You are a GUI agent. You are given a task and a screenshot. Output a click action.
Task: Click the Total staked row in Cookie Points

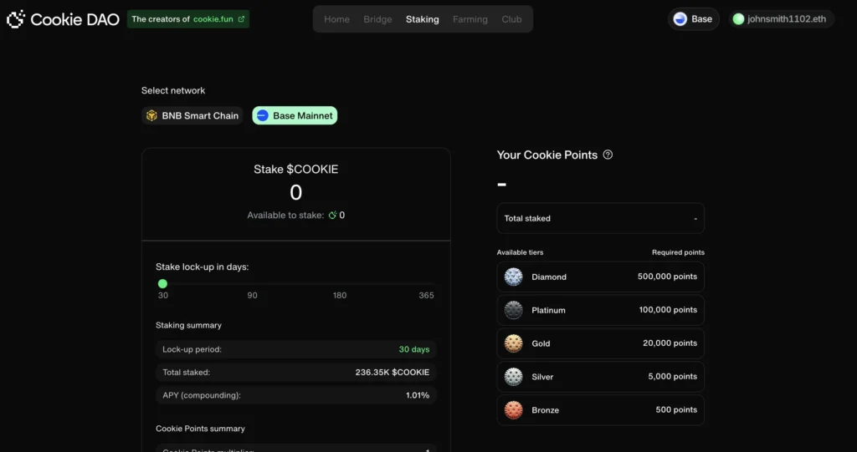tap(601, 218)
